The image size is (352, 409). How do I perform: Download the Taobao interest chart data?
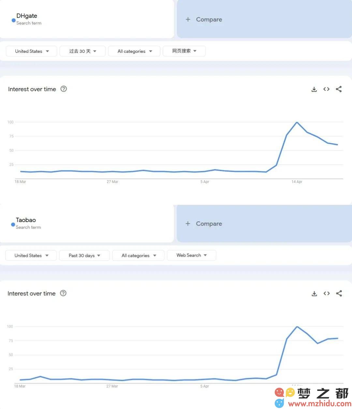[x=314, y=294]
